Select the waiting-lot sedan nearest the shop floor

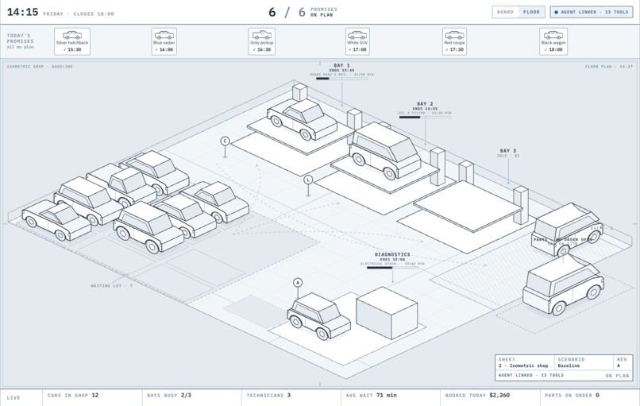pyautogui.click(x=216, y=201)
